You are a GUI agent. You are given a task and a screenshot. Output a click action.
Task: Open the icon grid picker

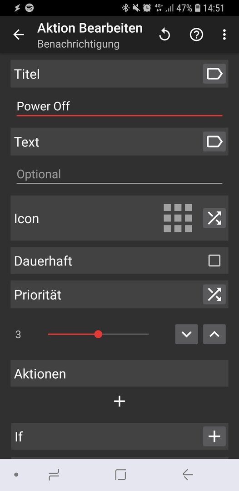[x=178, y=218]
